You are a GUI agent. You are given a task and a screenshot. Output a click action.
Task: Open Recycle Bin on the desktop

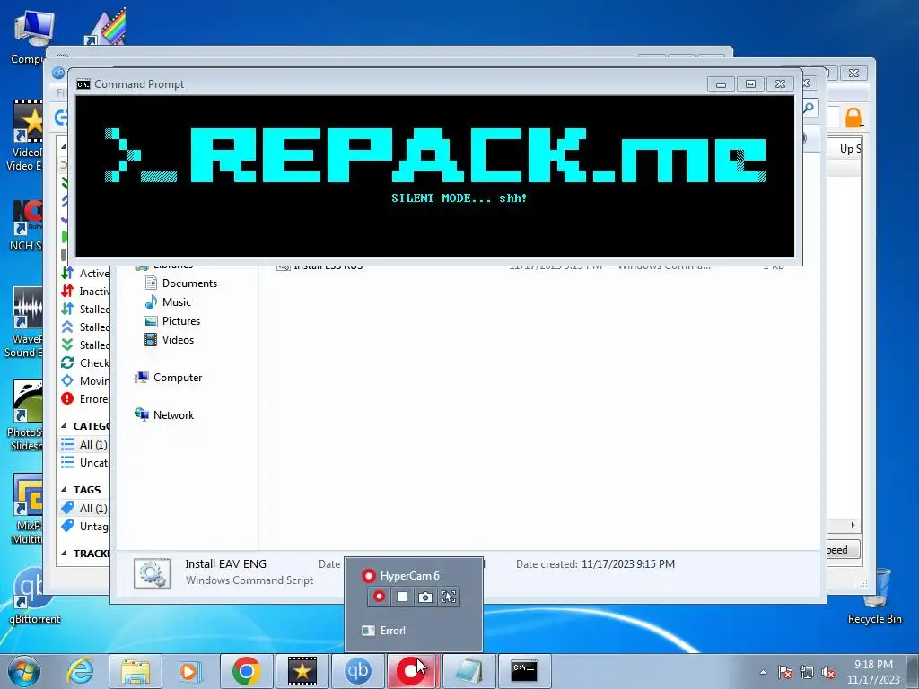click(x=874, y=597)
